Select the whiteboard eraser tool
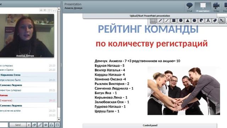The width and height of the screenshot is (227, 128). click(215, 21)
